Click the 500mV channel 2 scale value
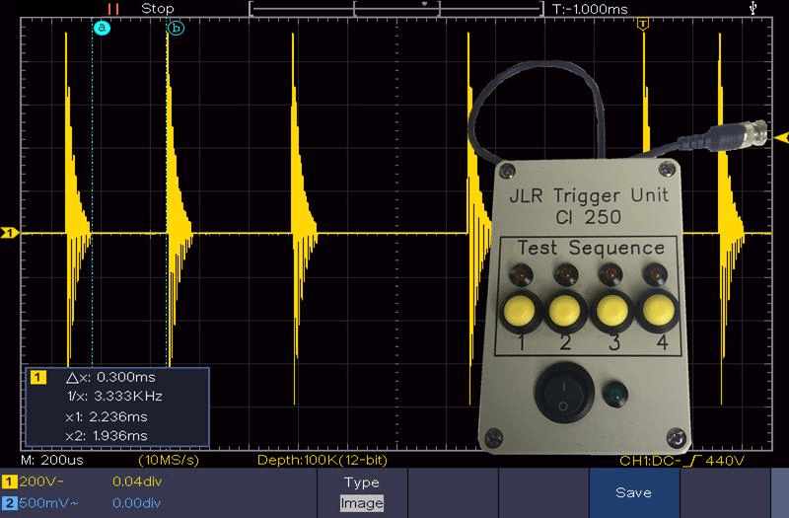This screenshot has width=789, height=518. tap(48, 503)
